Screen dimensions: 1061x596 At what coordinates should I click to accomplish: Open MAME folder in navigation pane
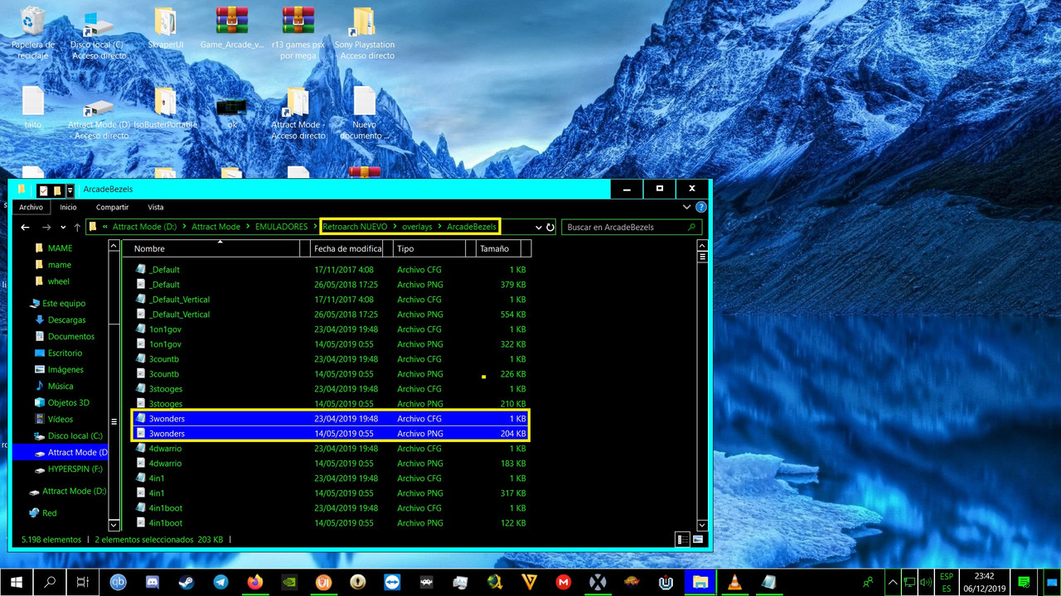tap(60, 248)
